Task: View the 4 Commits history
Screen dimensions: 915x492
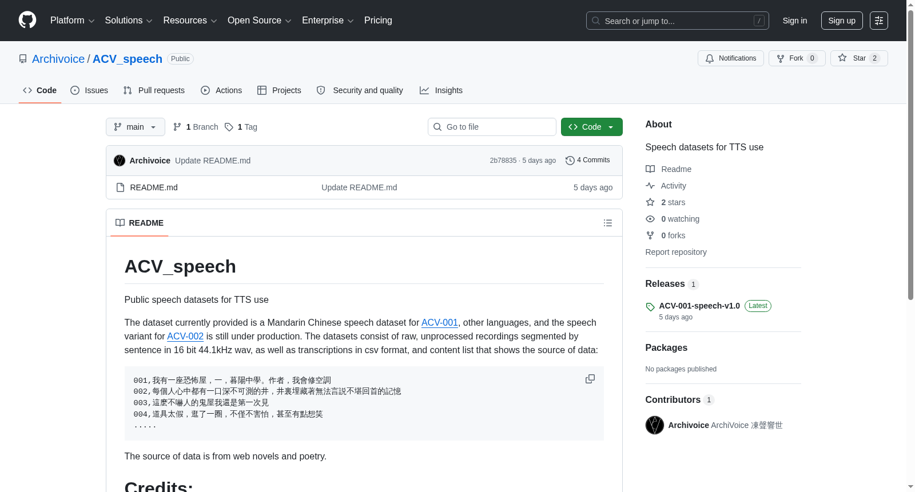Action: point(588,160)
